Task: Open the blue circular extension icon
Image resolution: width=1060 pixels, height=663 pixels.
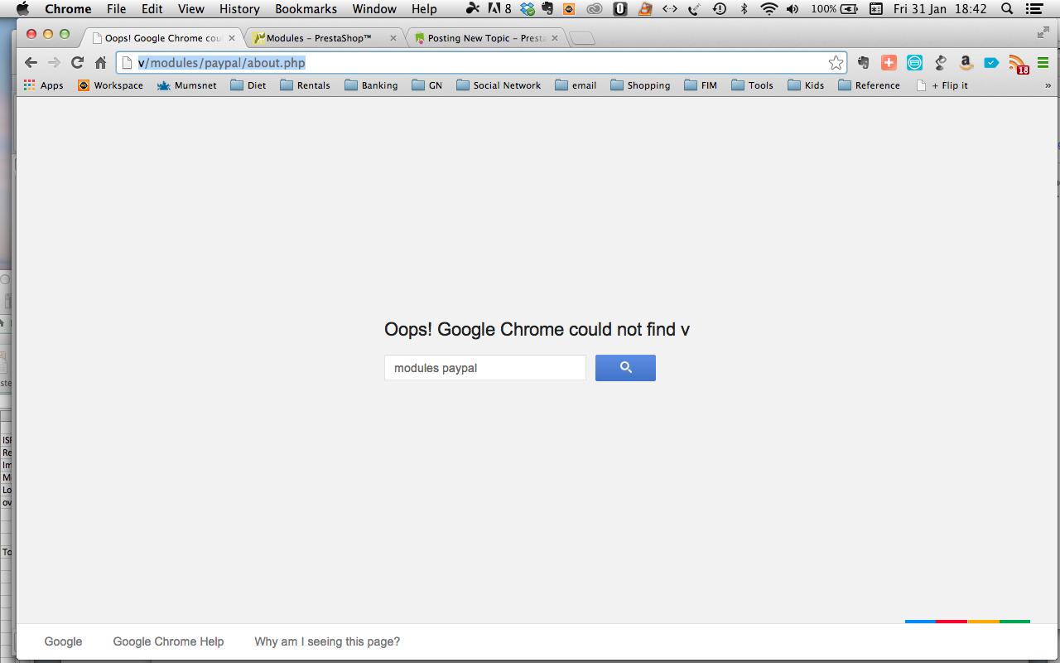Action: point(914,63)
